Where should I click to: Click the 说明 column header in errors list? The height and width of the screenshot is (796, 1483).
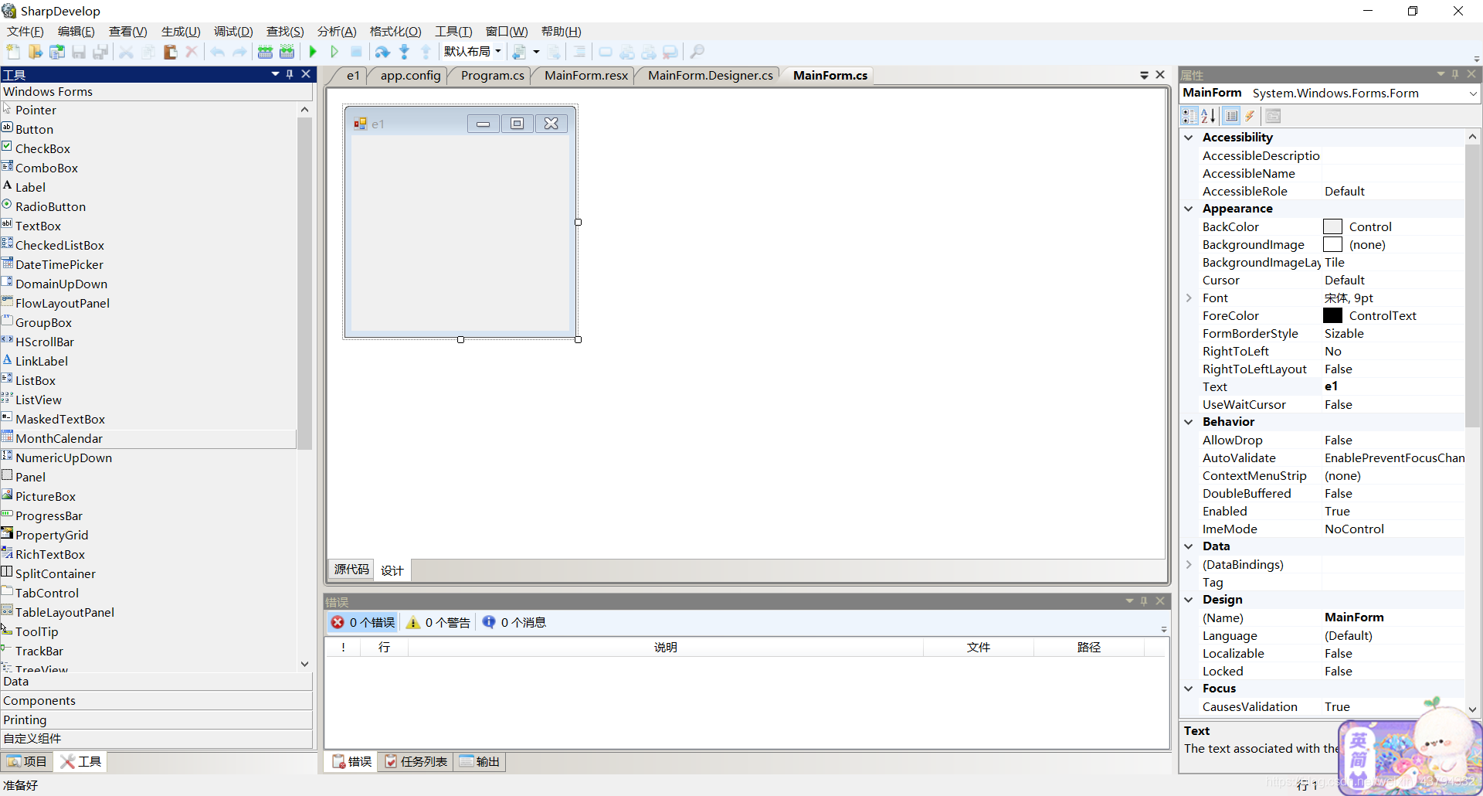[665, 647]
